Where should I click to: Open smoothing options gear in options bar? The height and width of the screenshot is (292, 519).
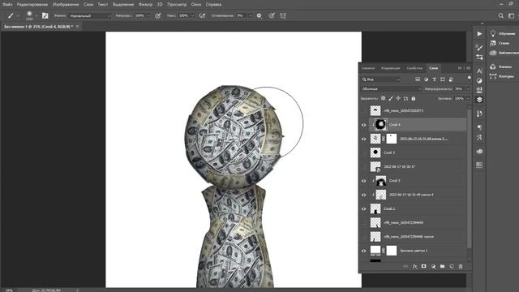(x=259, y=15)
